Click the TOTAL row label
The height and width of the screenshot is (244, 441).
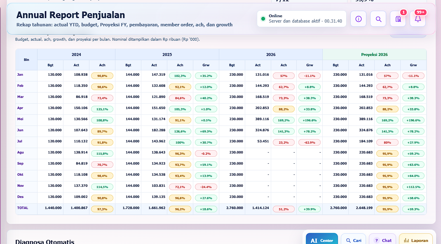[23, 208]
